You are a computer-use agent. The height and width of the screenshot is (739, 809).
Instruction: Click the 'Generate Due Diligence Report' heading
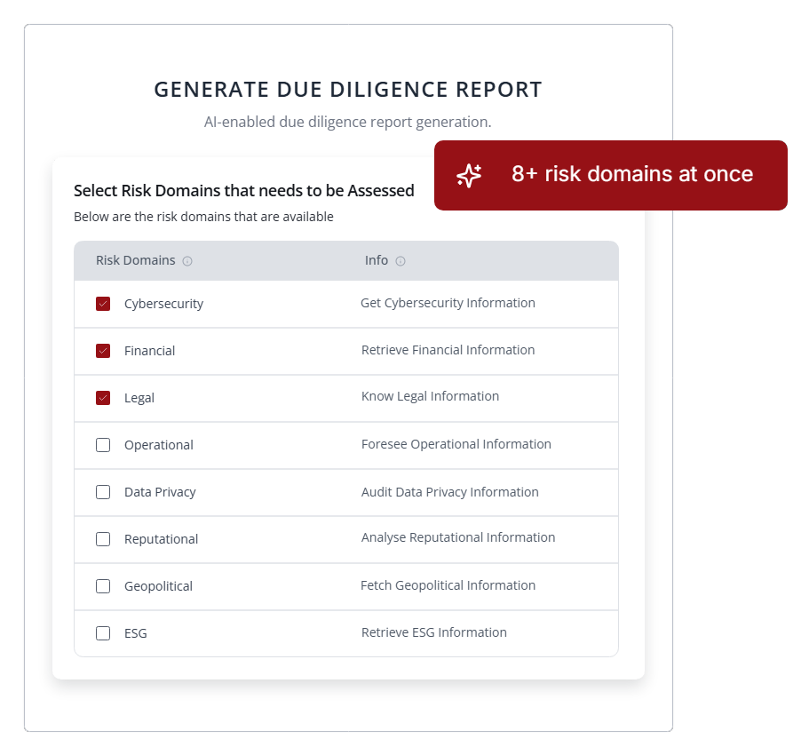[x=347, y=90]
